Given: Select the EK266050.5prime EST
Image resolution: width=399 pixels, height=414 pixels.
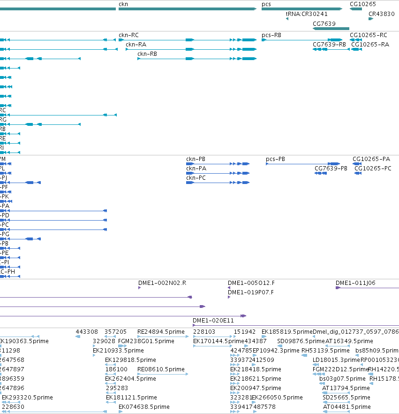Looking at the screenshot, I should (254, 402).
